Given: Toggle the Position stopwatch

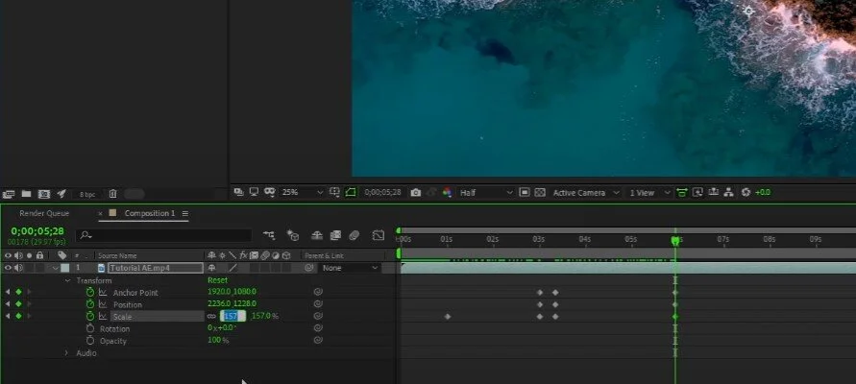Looking at the screenshot, I should (90, 304).
